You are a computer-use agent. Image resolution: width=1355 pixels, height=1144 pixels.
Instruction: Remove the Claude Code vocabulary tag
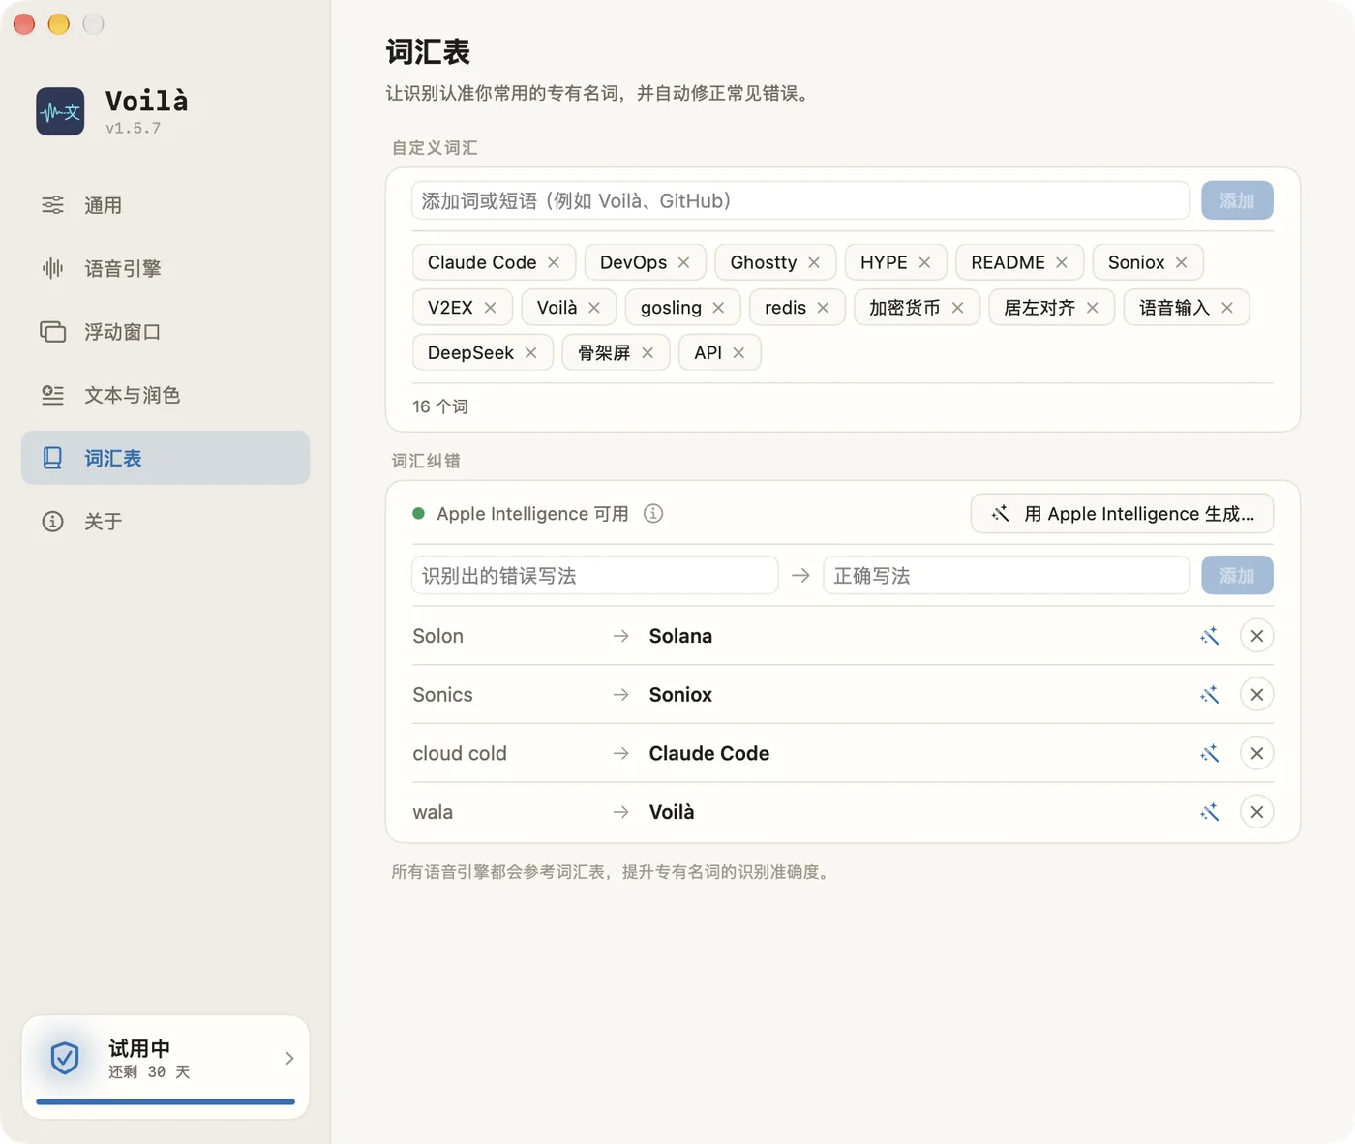click(x=554, y=262)
